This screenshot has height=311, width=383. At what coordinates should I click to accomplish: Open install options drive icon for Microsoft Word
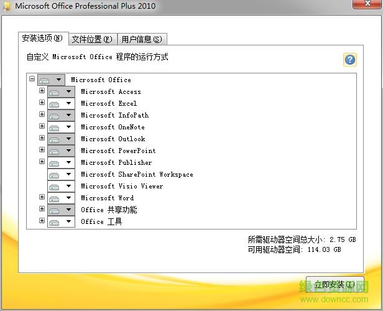(x=61, y=198)
